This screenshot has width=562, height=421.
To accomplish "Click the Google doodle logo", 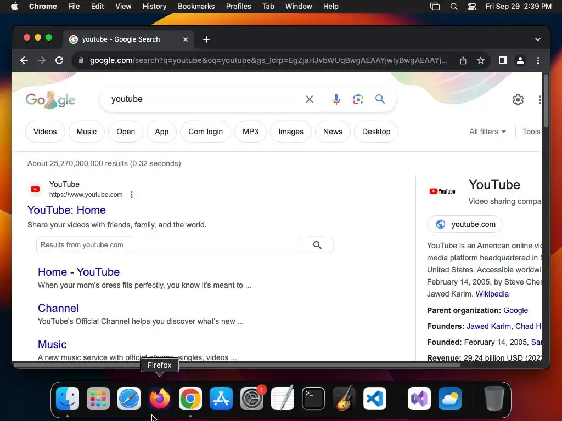I will tap(50, 100).
